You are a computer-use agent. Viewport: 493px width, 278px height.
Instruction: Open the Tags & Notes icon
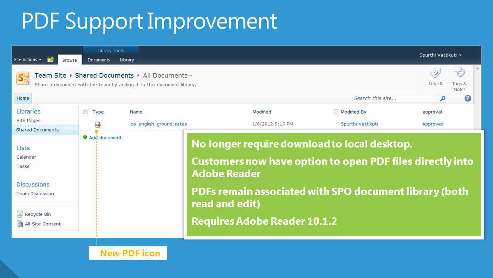point(459,73)
